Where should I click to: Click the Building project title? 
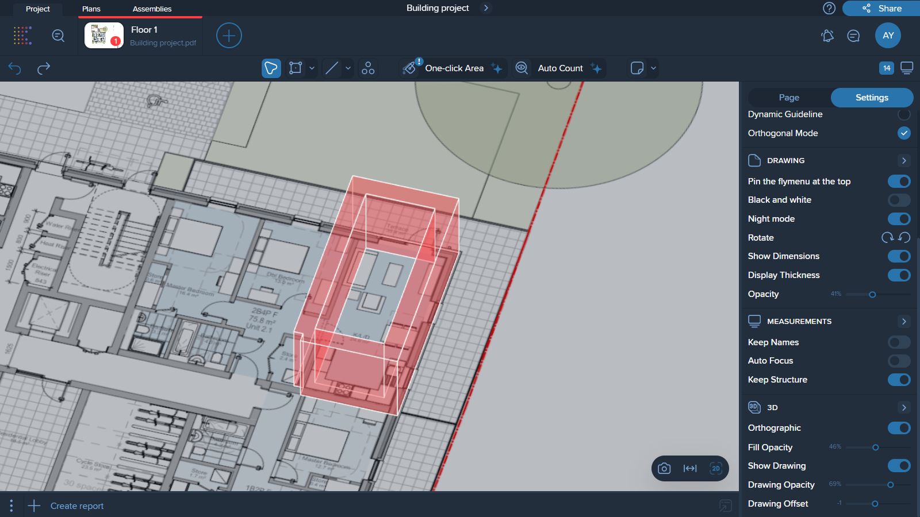(x=438, y=8)
